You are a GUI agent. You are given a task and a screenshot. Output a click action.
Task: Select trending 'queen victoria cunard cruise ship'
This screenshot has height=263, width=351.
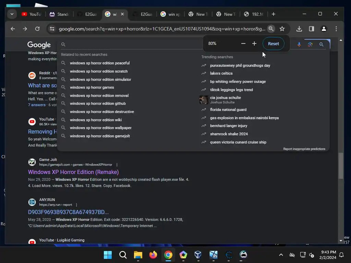(x=238, y=142)
